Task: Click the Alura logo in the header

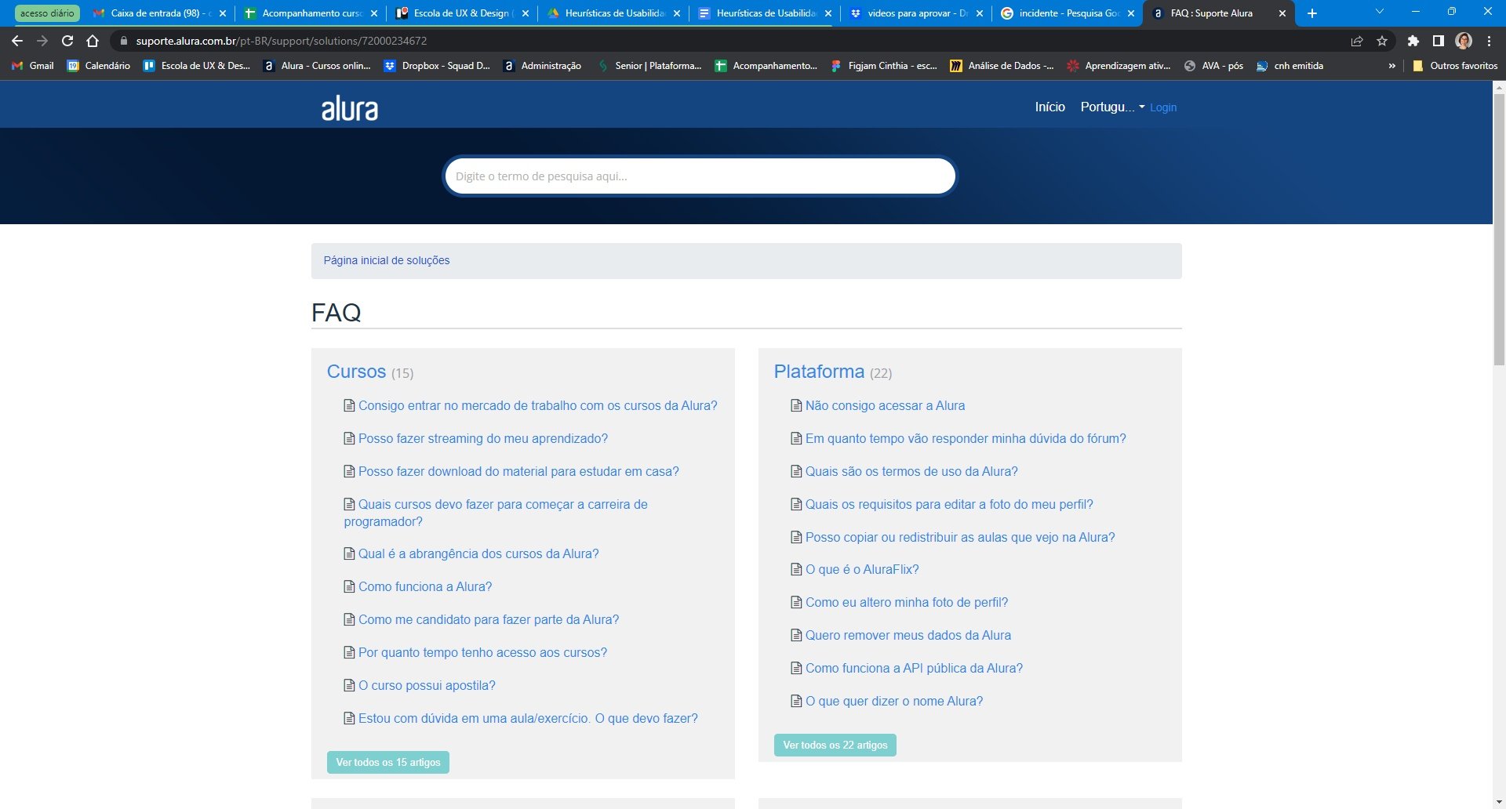Action: tap(349, 108)
